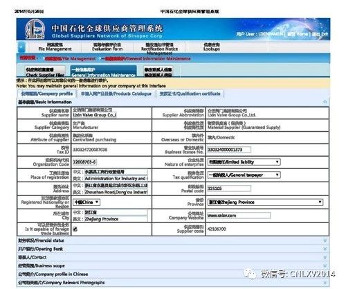Expand the Business scope section chevron
Screen dimensions: 346x289
[325, 265]
